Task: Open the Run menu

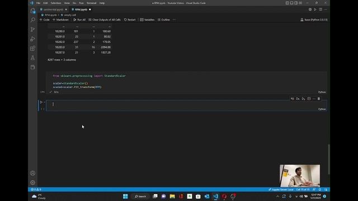Action: point(81,3)
